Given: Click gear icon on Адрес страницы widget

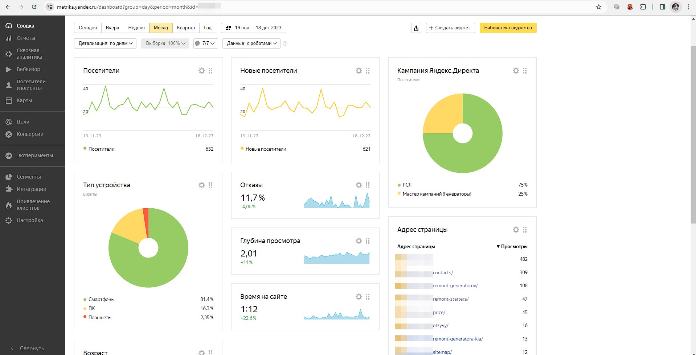Looking at the screenshot, I should (x=516, y=230).
